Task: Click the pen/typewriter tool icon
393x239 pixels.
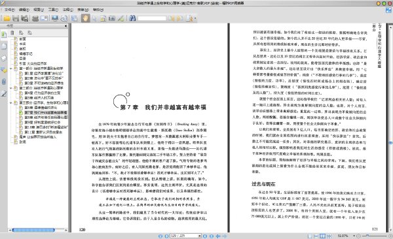Action: pos(121,18)
